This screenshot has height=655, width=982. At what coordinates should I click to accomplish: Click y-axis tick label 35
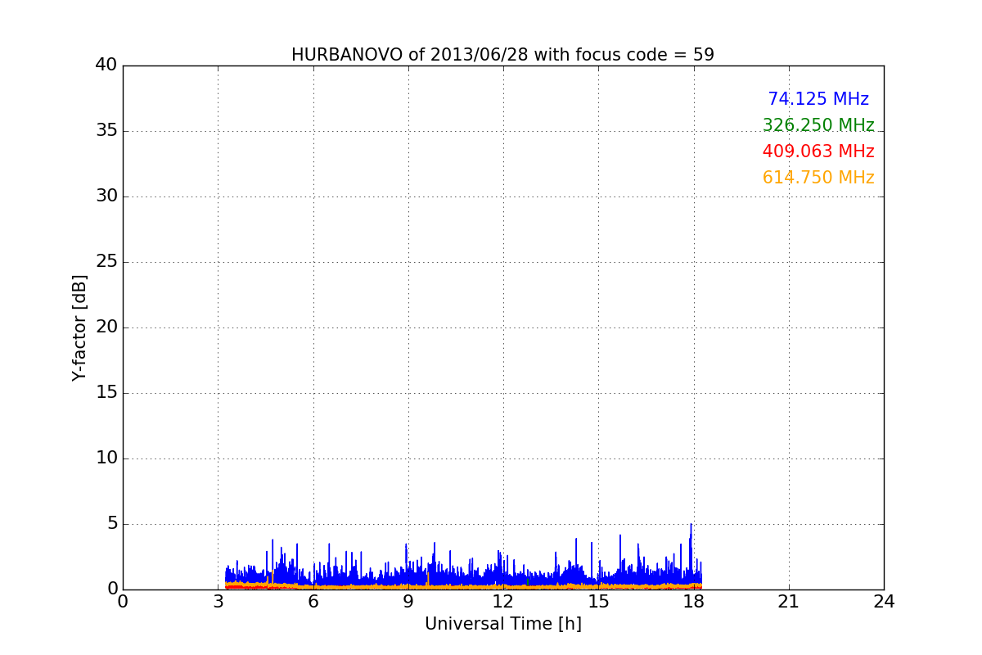click(106, 131)
